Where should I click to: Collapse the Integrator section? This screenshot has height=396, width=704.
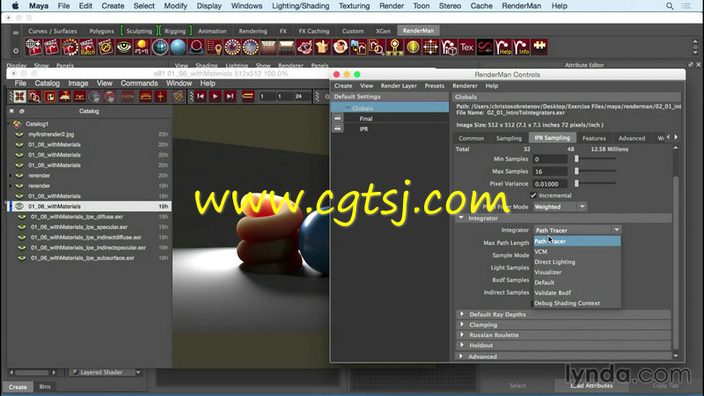coord(461,217)
